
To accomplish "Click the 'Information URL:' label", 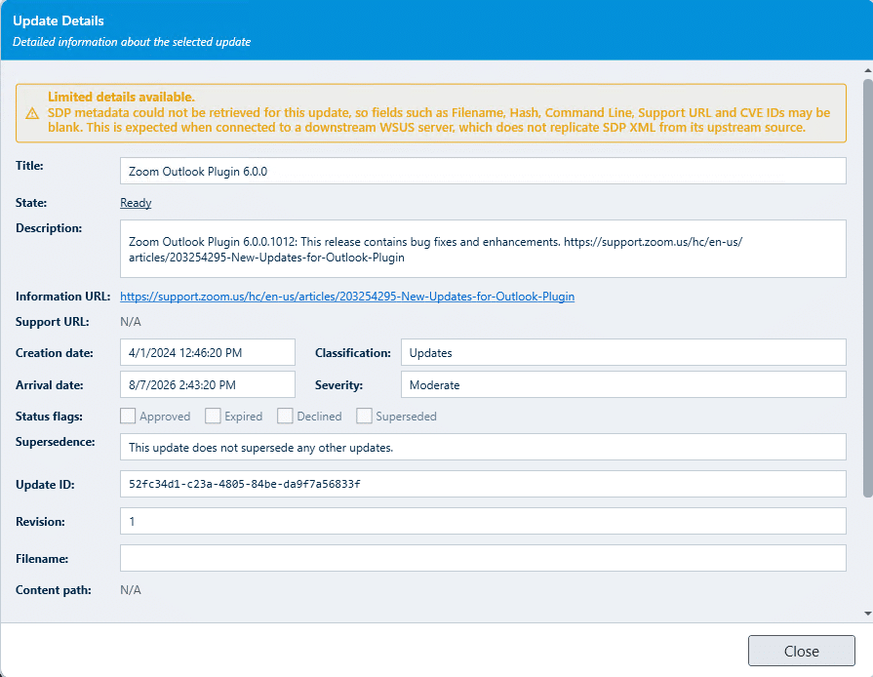I will click(62, 297).
